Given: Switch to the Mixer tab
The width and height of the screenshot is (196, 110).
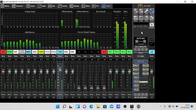Looking at the screenshot, I should pos(5,6).
